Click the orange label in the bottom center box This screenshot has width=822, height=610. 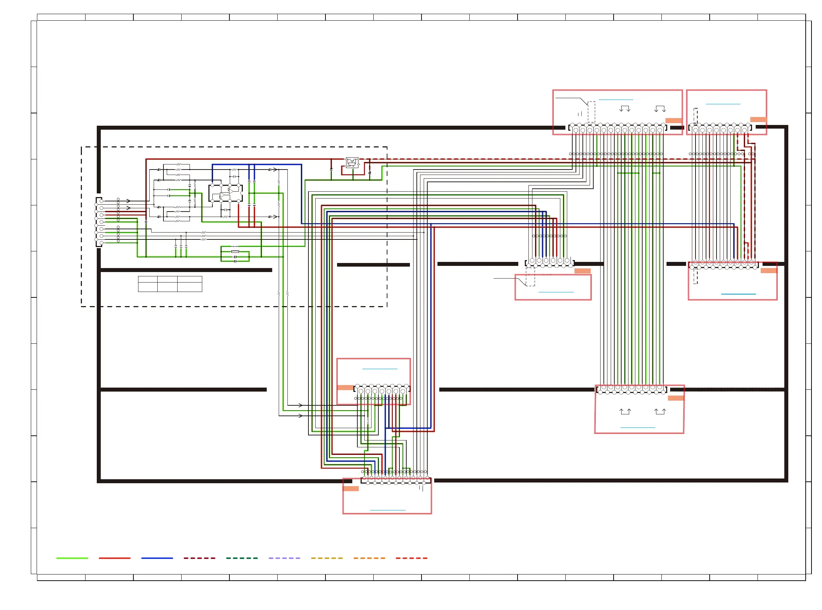350,489
